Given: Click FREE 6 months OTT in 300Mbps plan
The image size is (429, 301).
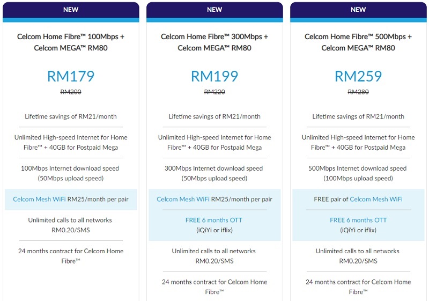Looking at the screenshot, I should click(x=213, y=220).
